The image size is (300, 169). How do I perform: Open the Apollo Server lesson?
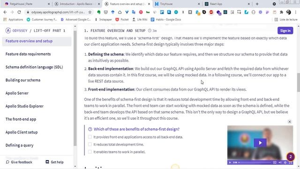17,93
